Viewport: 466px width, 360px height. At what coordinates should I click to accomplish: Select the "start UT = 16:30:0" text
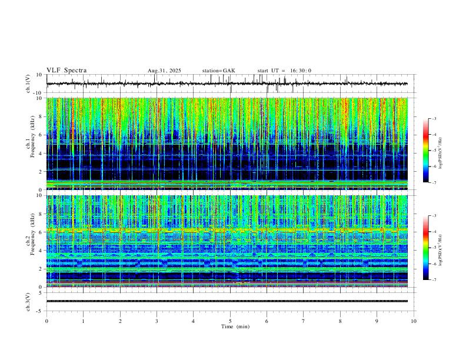284,71
